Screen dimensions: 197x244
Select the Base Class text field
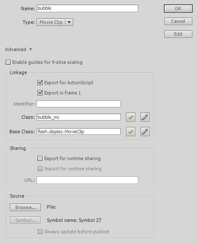pos(79,132)
